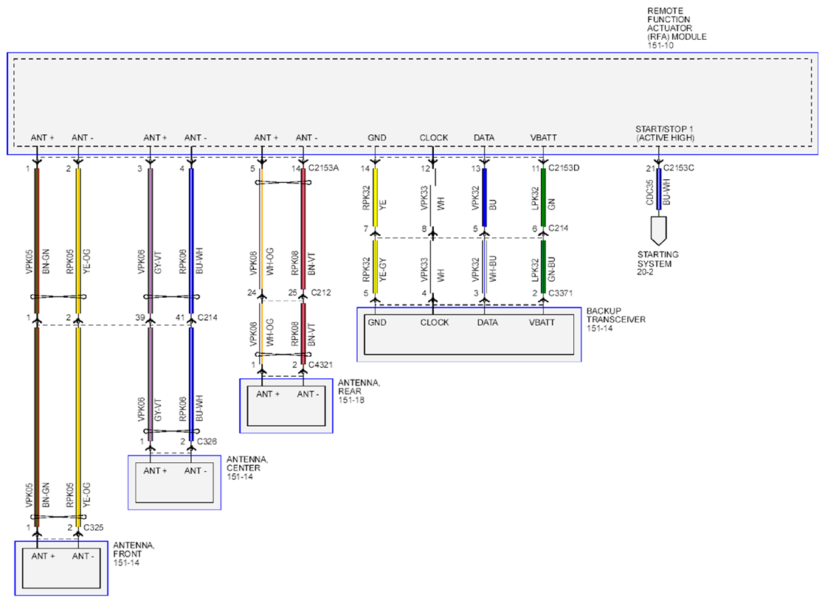Open the ANTENNA, CENTER 151-14 label
Viewport: 825px width, 603px height.
(x=246, y=468)
